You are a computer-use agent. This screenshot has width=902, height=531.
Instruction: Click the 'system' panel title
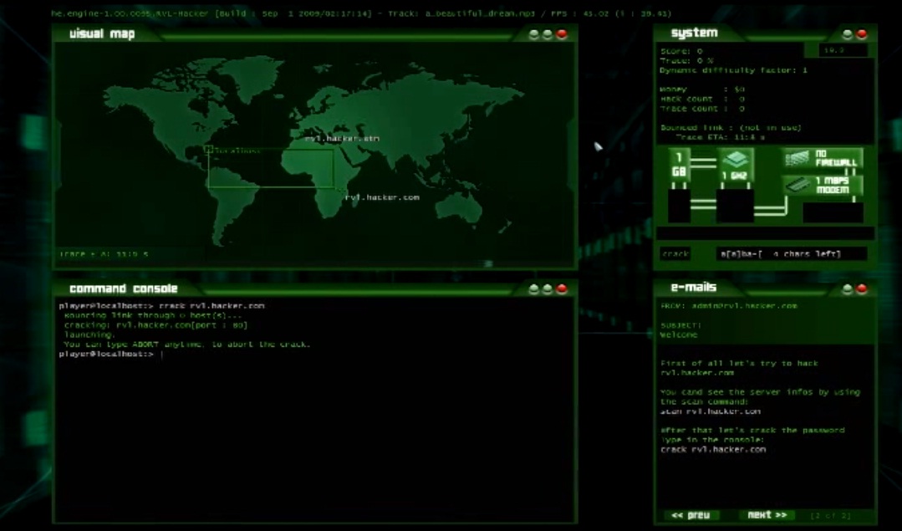click(695, 33)
